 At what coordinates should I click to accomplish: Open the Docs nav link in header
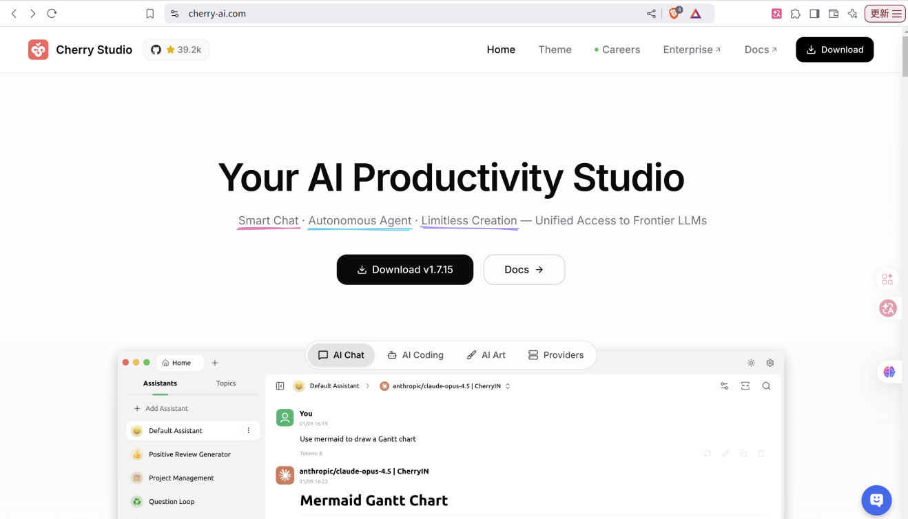(x=761, y=50)
